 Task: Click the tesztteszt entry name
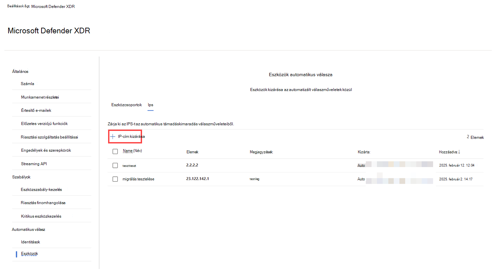click(129, 166)
